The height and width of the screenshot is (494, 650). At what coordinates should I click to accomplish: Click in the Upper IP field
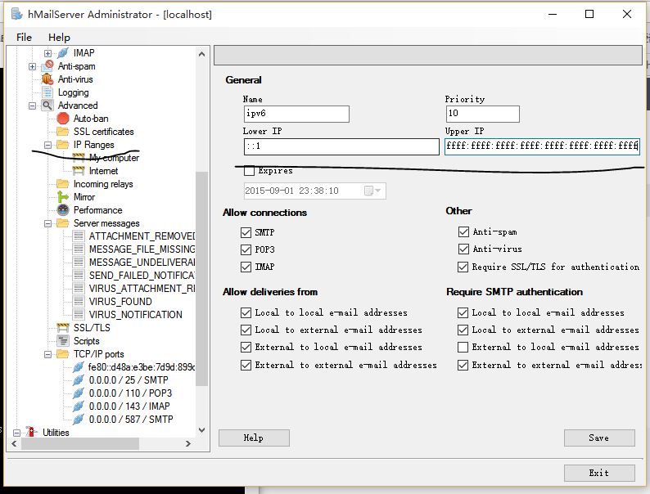tap(542, 146)
